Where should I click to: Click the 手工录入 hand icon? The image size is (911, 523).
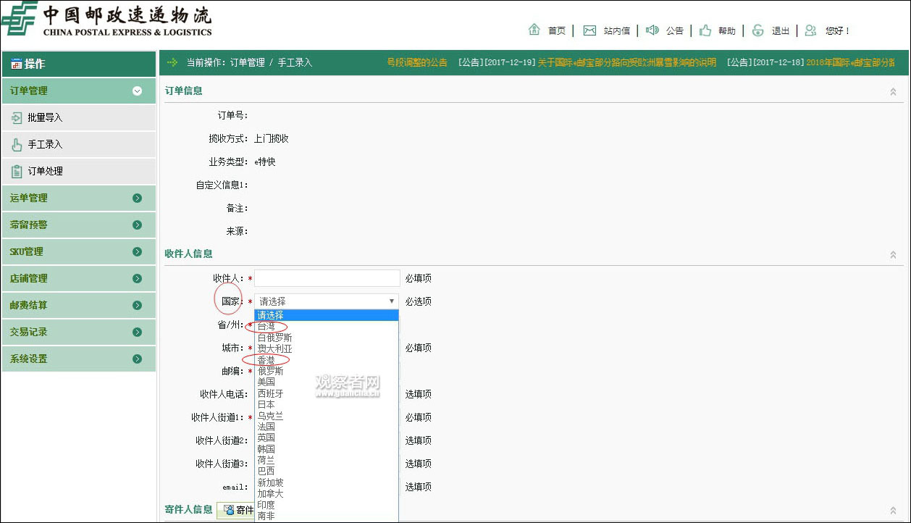point(17,144)
